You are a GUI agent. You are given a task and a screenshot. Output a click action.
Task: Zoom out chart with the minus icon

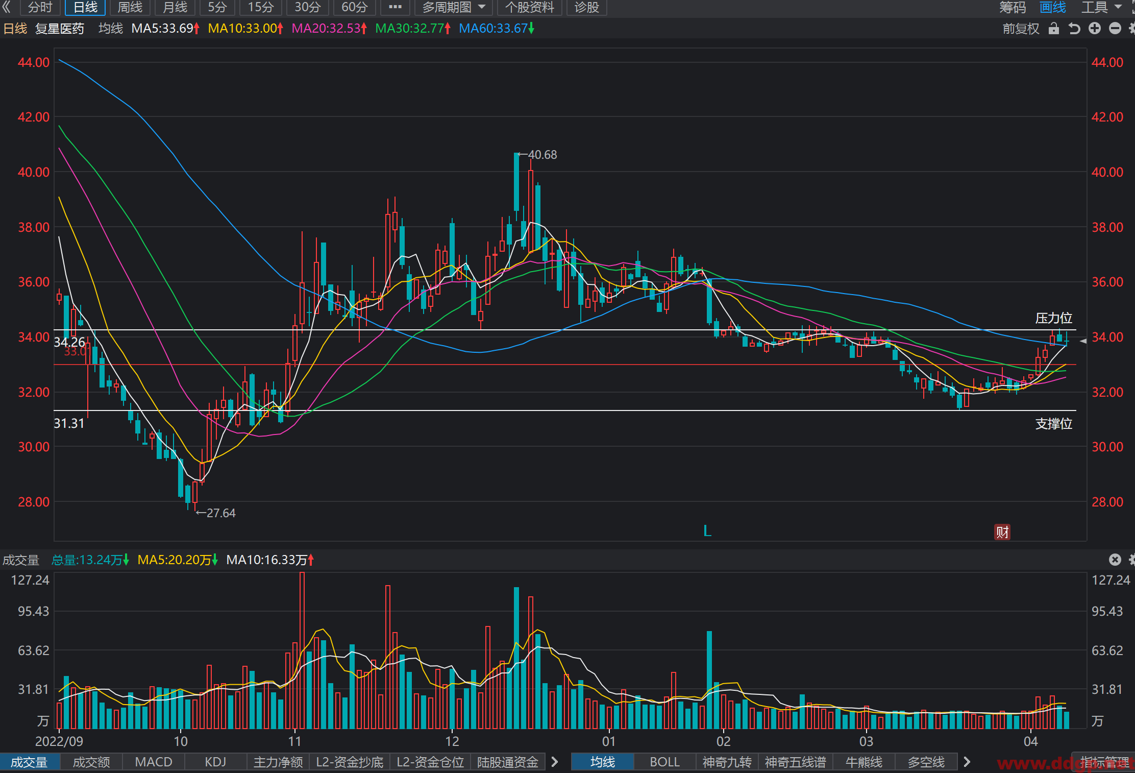[x=1115, y=29]
